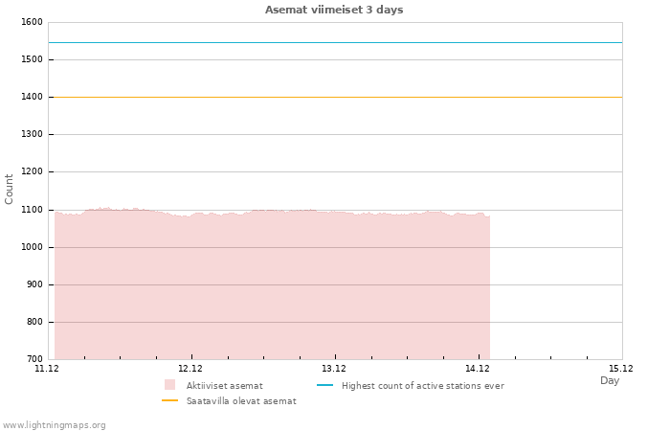Screen dimensions: 670x431
Task: Open the www.lightningmaps.org watermark link
Action: [x=55, y=425]
